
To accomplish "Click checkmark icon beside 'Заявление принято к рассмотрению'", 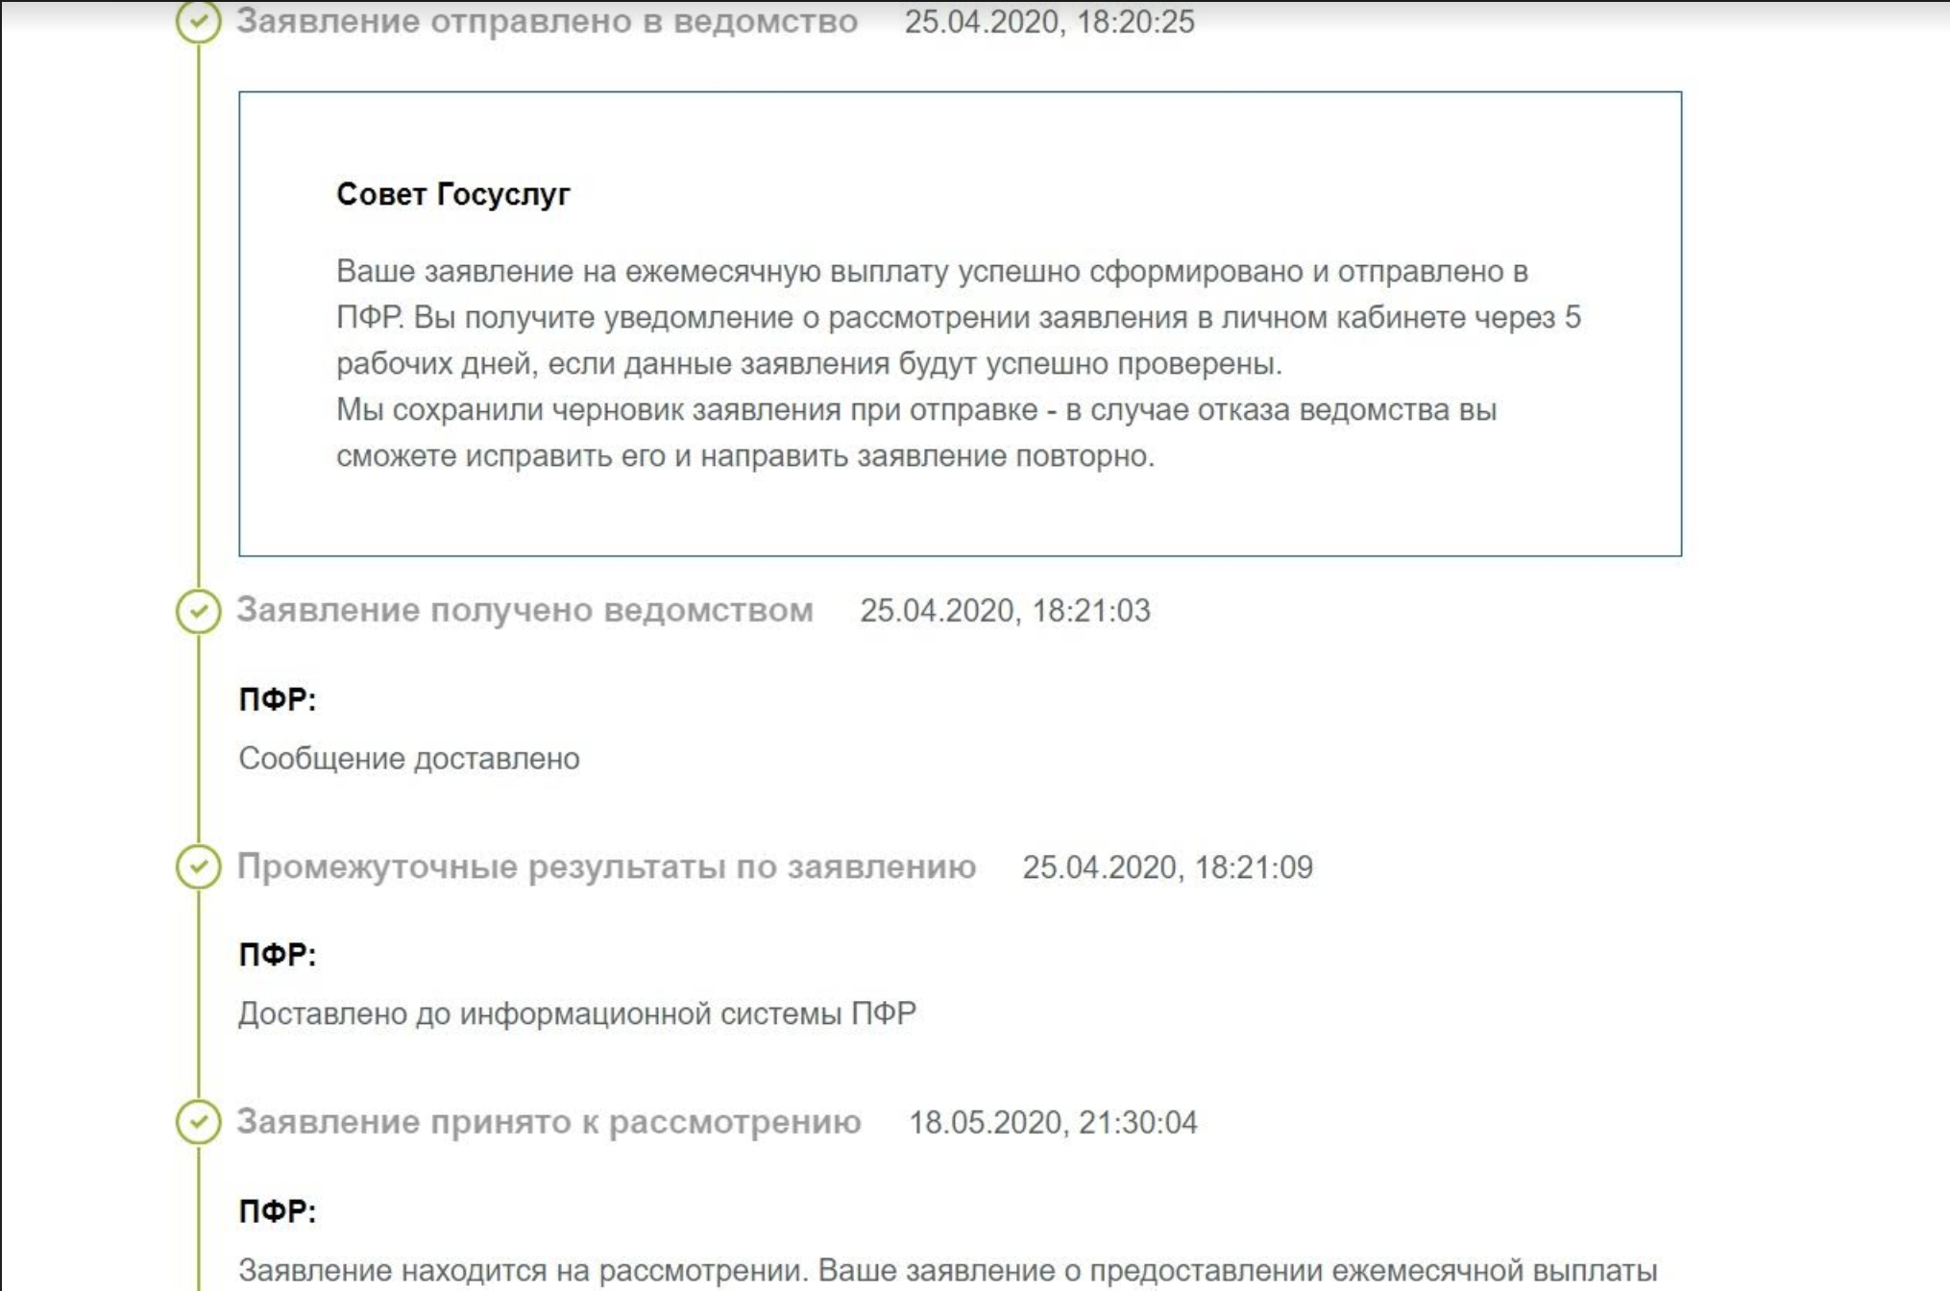I will click(x=198, y=1121).
